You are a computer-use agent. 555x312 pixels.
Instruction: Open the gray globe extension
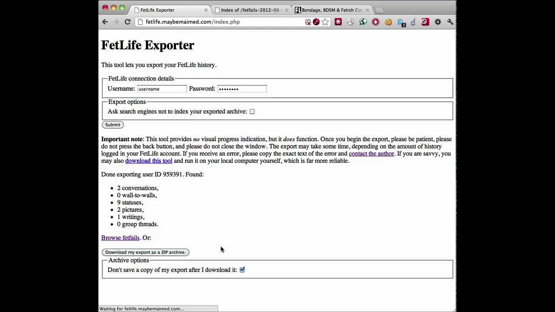point(350,22)
